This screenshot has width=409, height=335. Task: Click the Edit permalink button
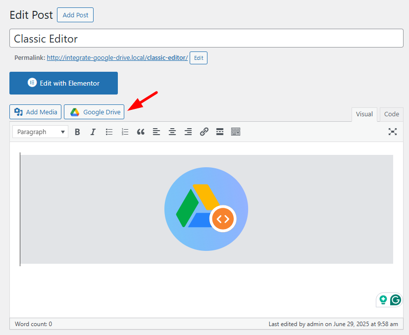199,58
